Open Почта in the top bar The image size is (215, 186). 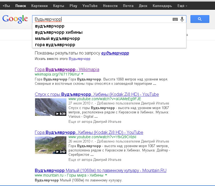click(x=128, y=6)
